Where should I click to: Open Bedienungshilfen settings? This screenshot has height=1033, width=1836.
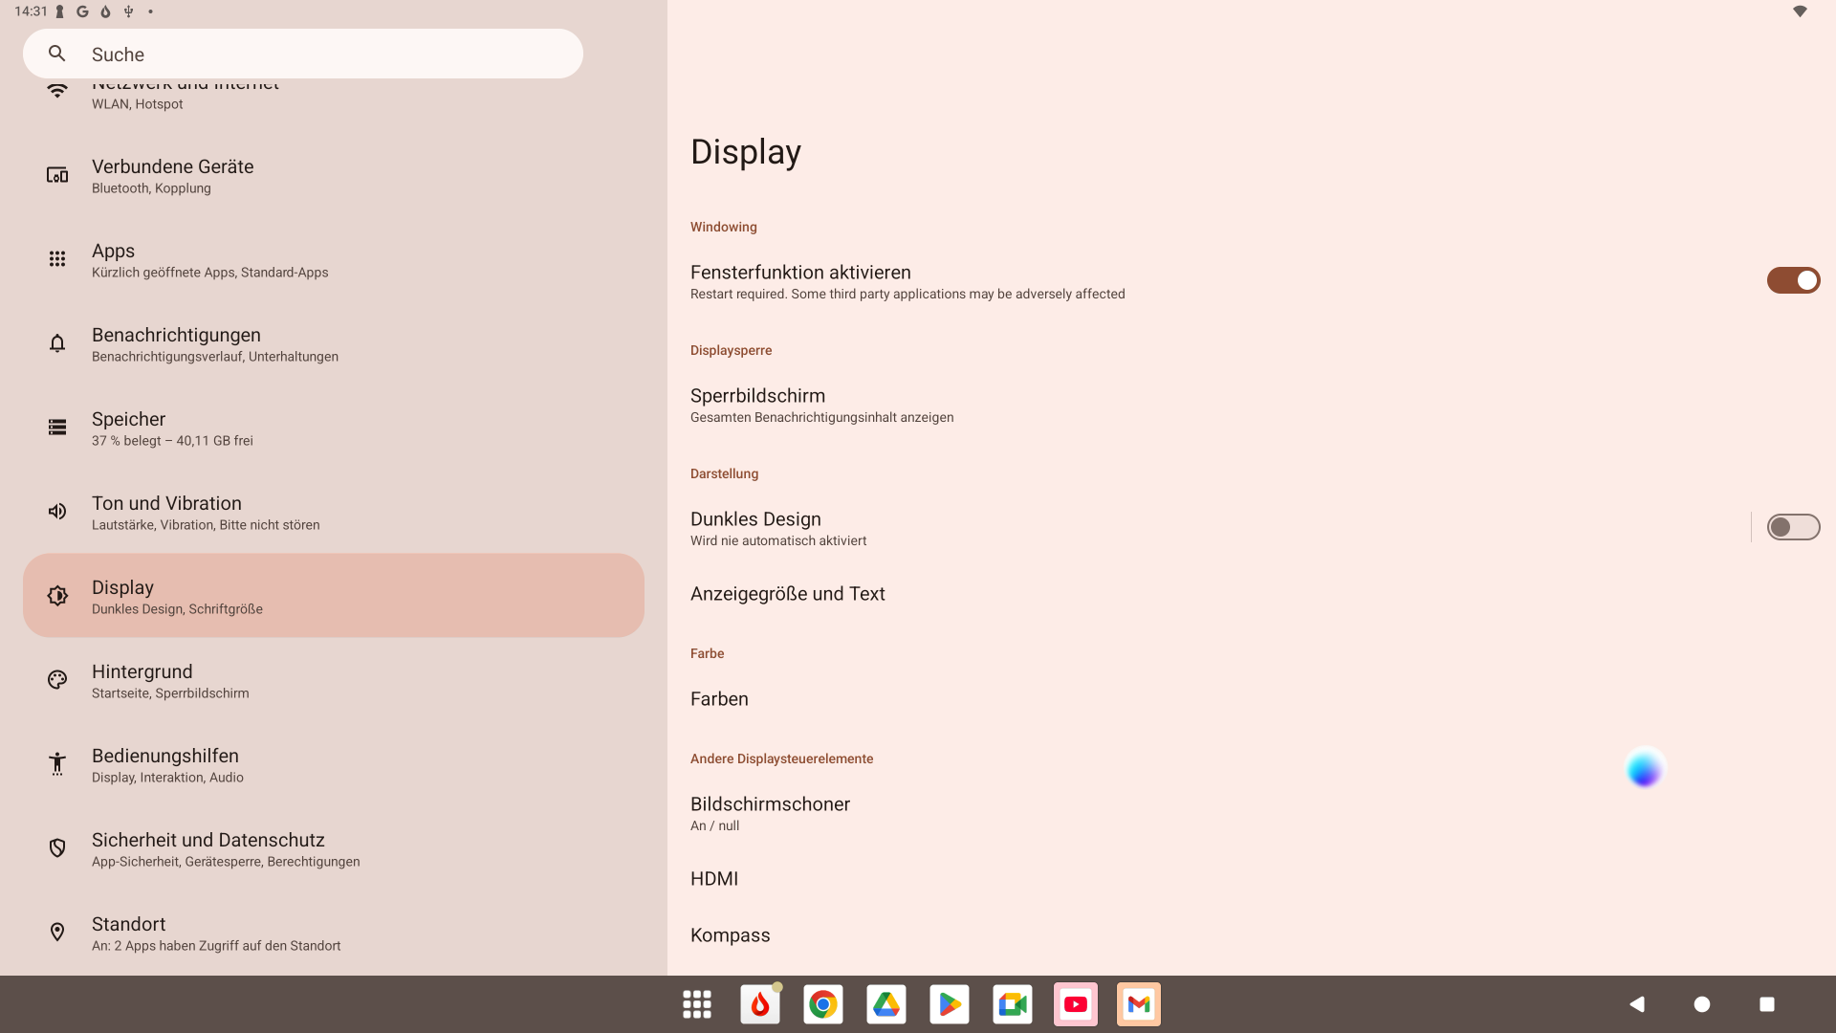(x=334, y=764)
